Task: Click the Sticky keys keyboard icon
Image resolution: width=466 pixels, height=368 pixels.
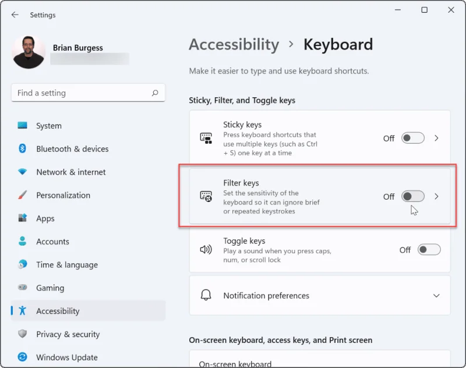Action: coord(206,138)
